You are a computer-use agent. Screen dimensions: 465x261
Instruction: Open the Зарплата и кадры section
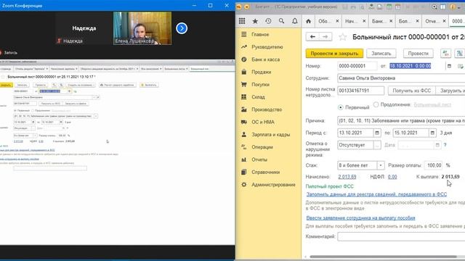pyautogui.click(x=270, y=134)
